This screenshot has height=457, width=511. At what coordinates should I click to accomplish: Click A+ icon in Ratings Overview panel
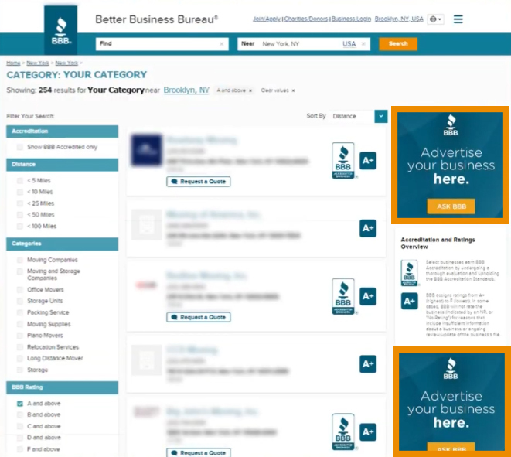point(409,302)
